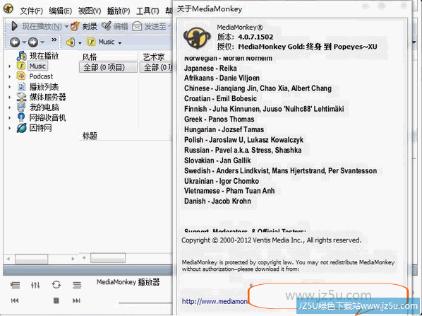Select the Net Radio (网络收音机) node
The width and height of the screenshot is (422, 316).
pyautogui.click(x=48, y=117)
